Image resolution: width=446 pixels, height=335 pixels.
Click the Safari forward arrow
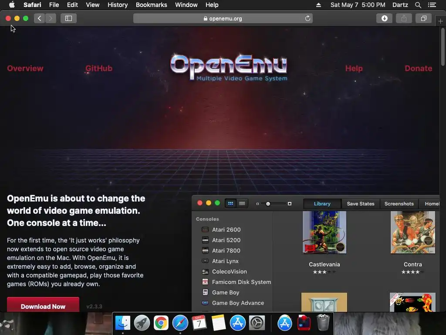51,18
